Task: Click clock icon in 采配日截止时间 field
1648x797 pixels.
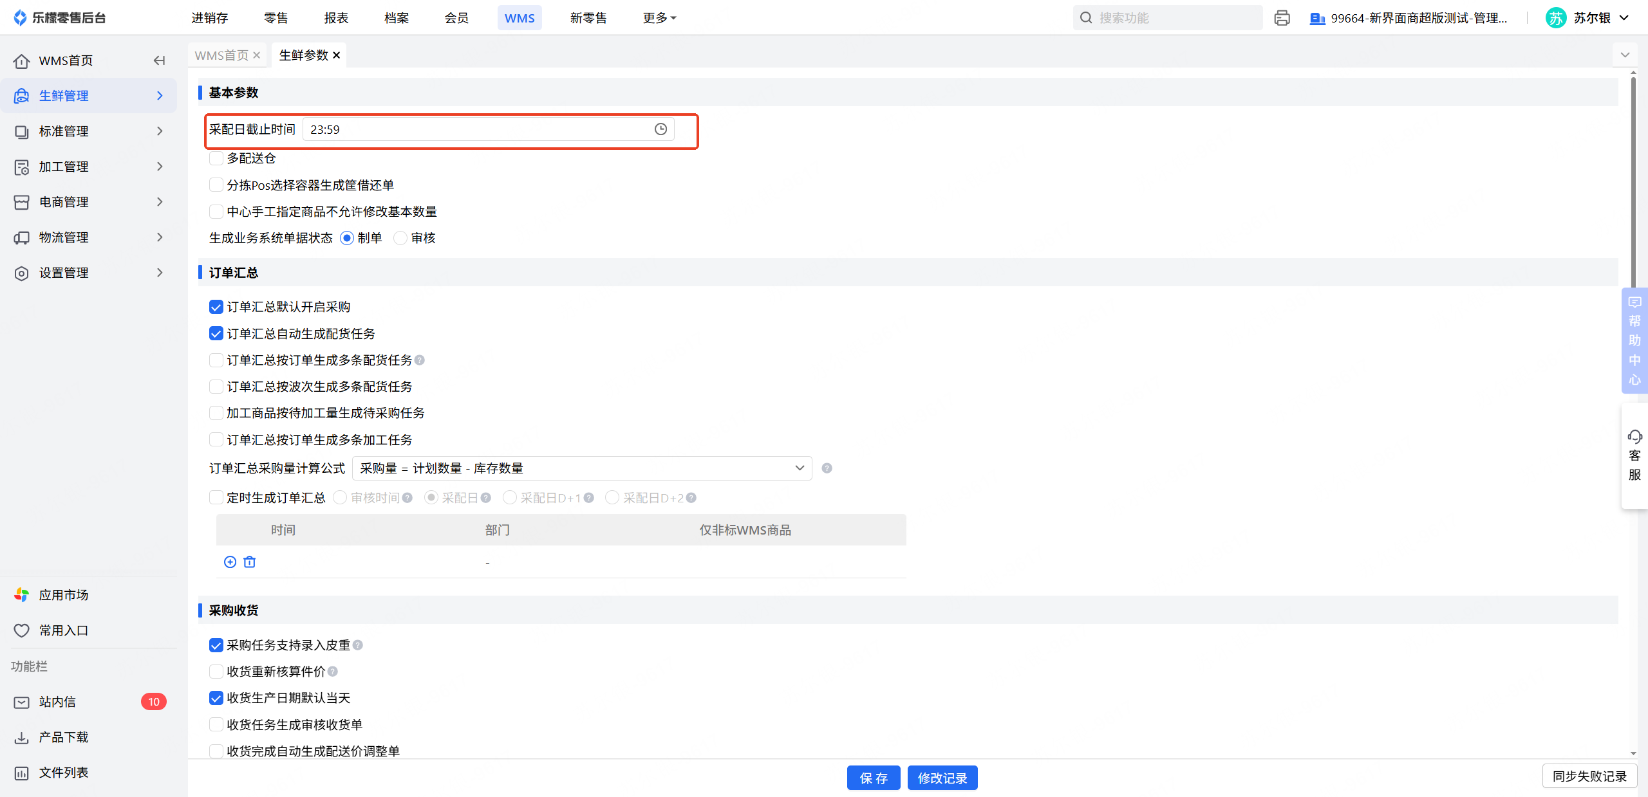Action: pyautogui.click(x=660, y=129)
